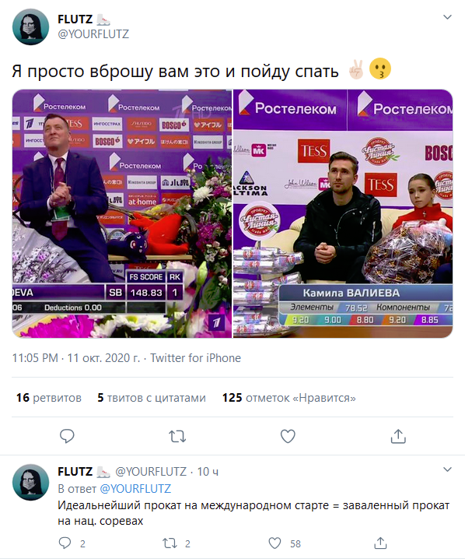Share the reply tweet

pos(380,543)
